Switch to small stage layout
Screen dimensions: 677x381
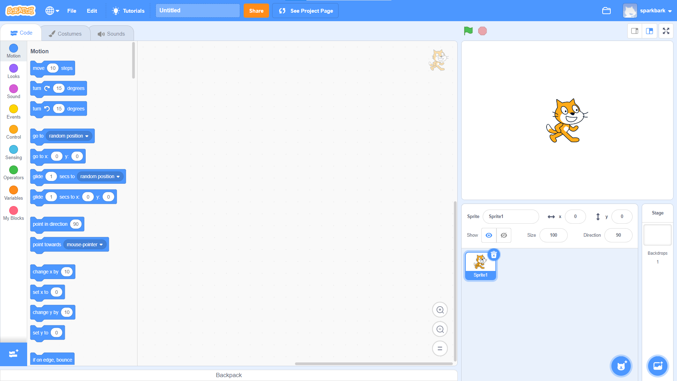coord(635,31)
